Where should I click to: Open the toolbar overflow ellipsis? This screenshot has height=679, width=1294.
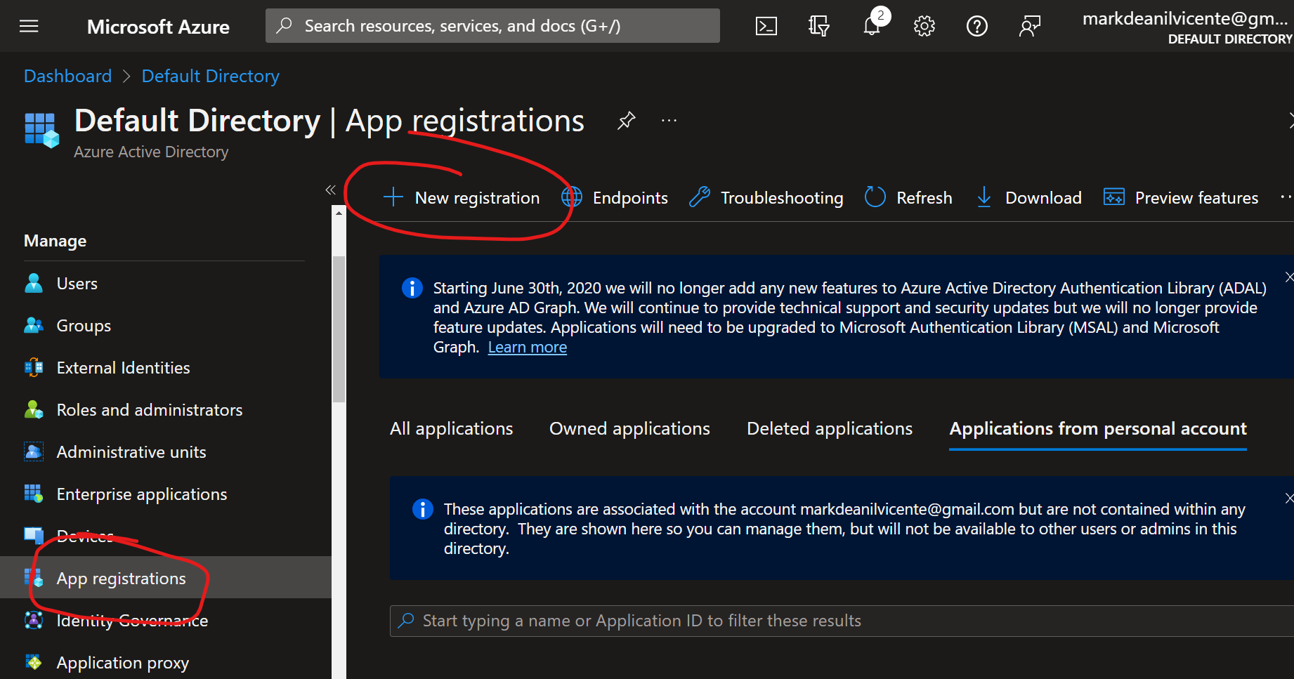pos(1286,198)
